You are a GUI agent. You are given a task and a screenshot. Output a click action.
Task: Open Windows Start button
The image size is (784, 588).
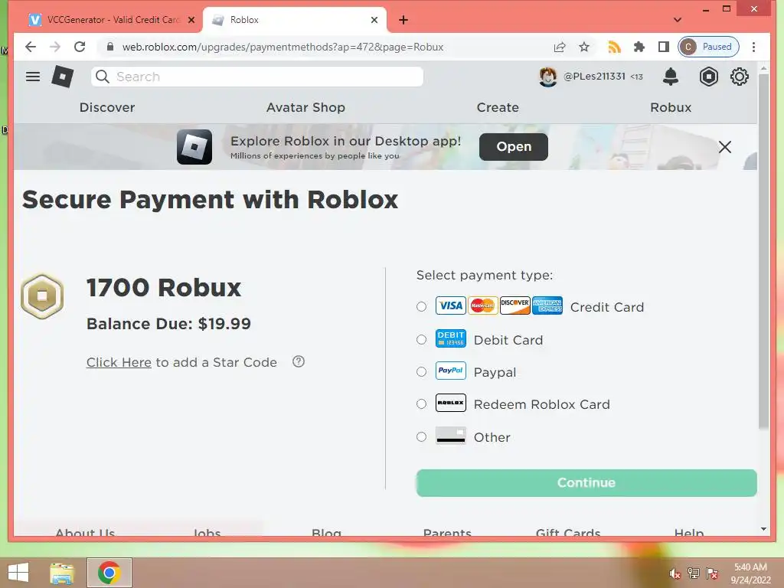coord(18,573)
